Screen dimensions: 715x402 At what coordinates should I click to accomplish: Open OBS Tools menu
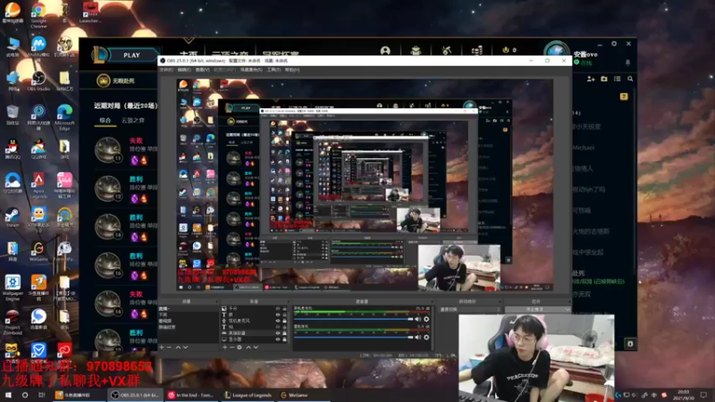(x=273, y=70)
